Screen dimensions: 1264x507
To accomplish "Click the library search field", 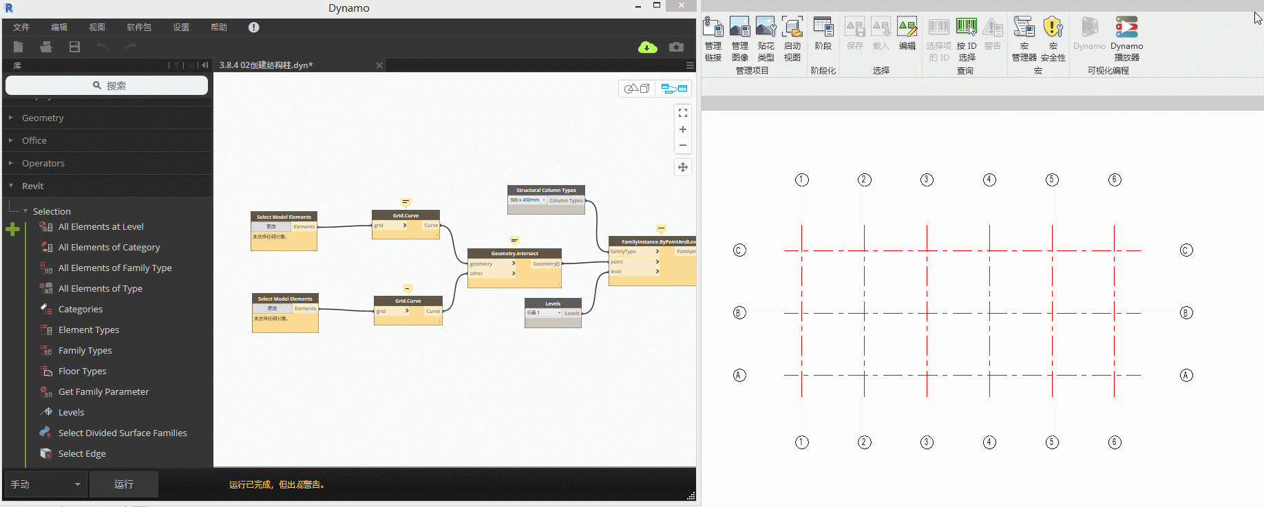I will (x=107, y=85).
